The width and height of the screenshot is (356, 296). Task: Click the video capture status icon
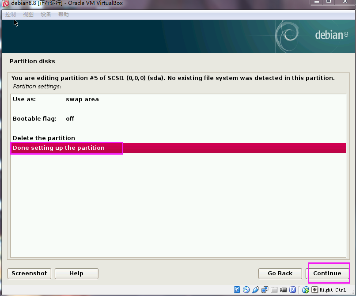click(283, 290)
